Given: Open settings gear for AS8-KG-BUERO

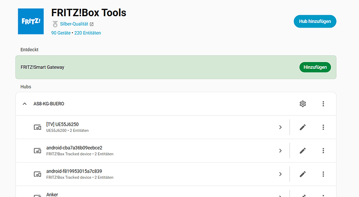Looking at the screenshot, I should [302, 104].
